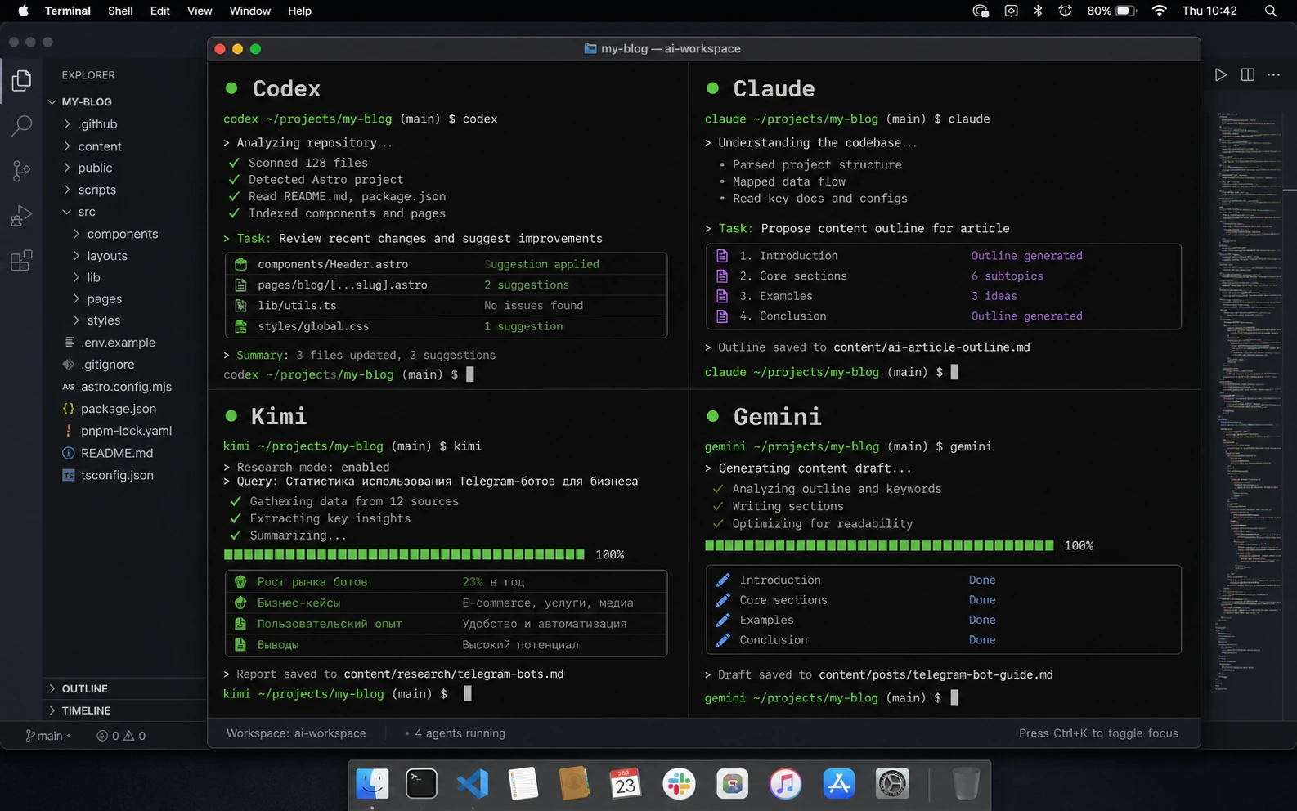
Task: Open the Calendar app in the Dock
Action: coord(626,784)
